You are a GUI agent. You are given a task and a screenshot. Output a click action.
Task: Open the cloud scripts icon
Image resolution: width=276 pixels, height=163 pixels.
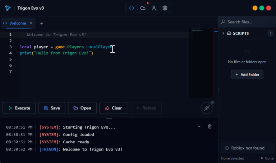[143, 8]
